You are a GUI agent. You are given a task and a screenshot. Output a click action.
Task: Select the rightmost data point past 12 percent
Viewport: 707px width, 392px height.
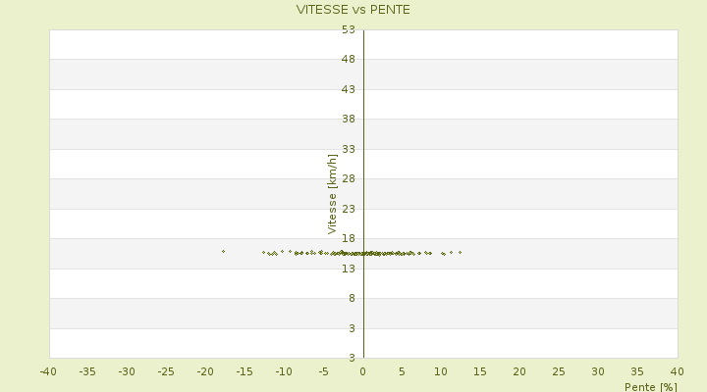pyautogui.click(x=460, y=252)
